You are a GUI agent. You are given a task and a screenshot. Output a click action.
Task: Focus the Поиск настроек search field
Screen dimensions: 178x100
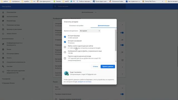89,6
